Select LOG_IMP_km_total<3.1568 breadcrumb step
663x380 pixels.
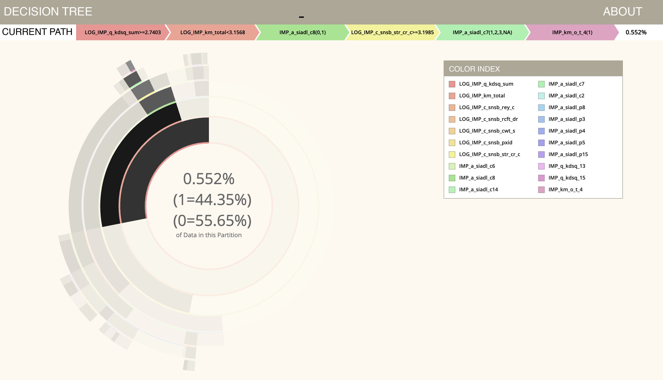[212, 32]
